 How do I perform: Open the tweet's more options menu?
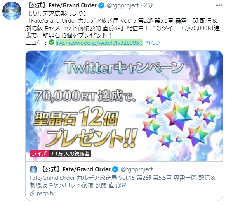[x=219, y=5]
